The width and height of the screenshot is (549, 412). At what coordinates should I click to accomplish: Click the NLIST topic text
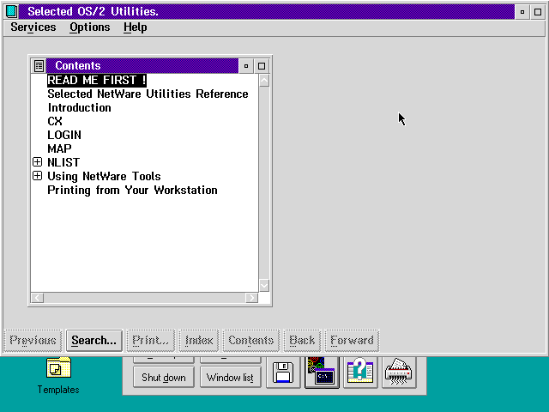tap(63, 162)
